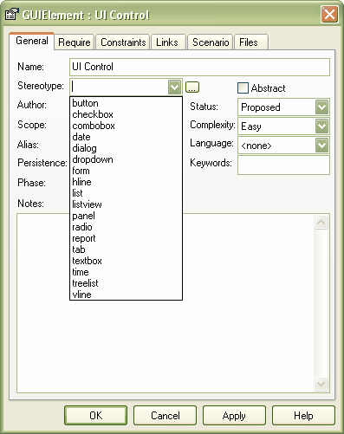Enable the Abstract checkbox
344x434 pixels.
243,88
